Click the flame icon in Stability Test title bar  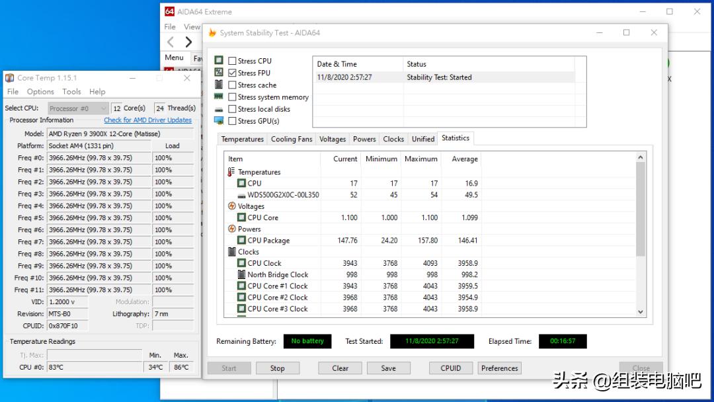(x=212, y=33)
